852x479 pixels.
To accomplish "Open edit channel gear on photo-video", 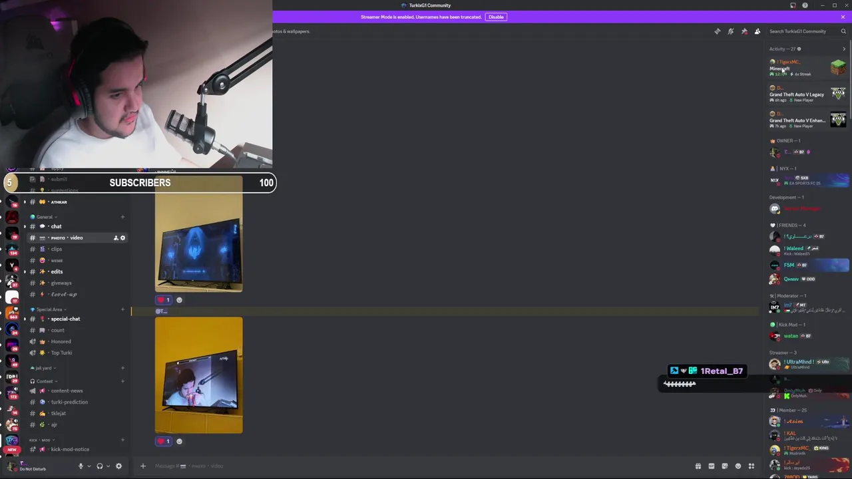I will (122, 238).
